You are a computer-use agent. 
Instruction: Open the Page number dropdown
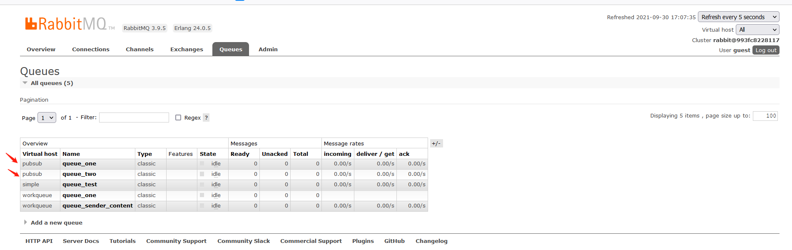(47, 118)
